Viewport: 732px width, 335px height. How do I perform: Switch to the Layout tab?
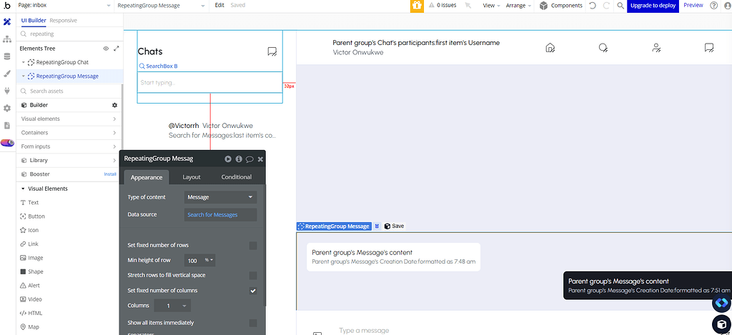192,177
